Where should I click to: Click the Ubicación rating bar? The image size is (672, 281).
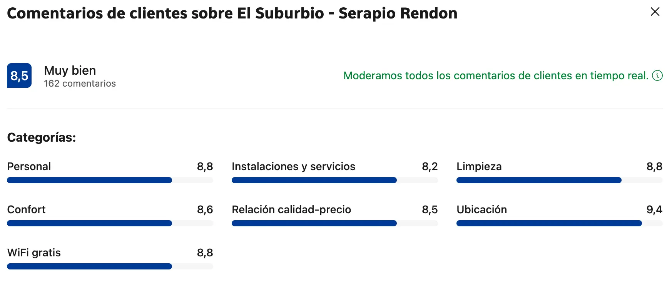tap(559, 223)
